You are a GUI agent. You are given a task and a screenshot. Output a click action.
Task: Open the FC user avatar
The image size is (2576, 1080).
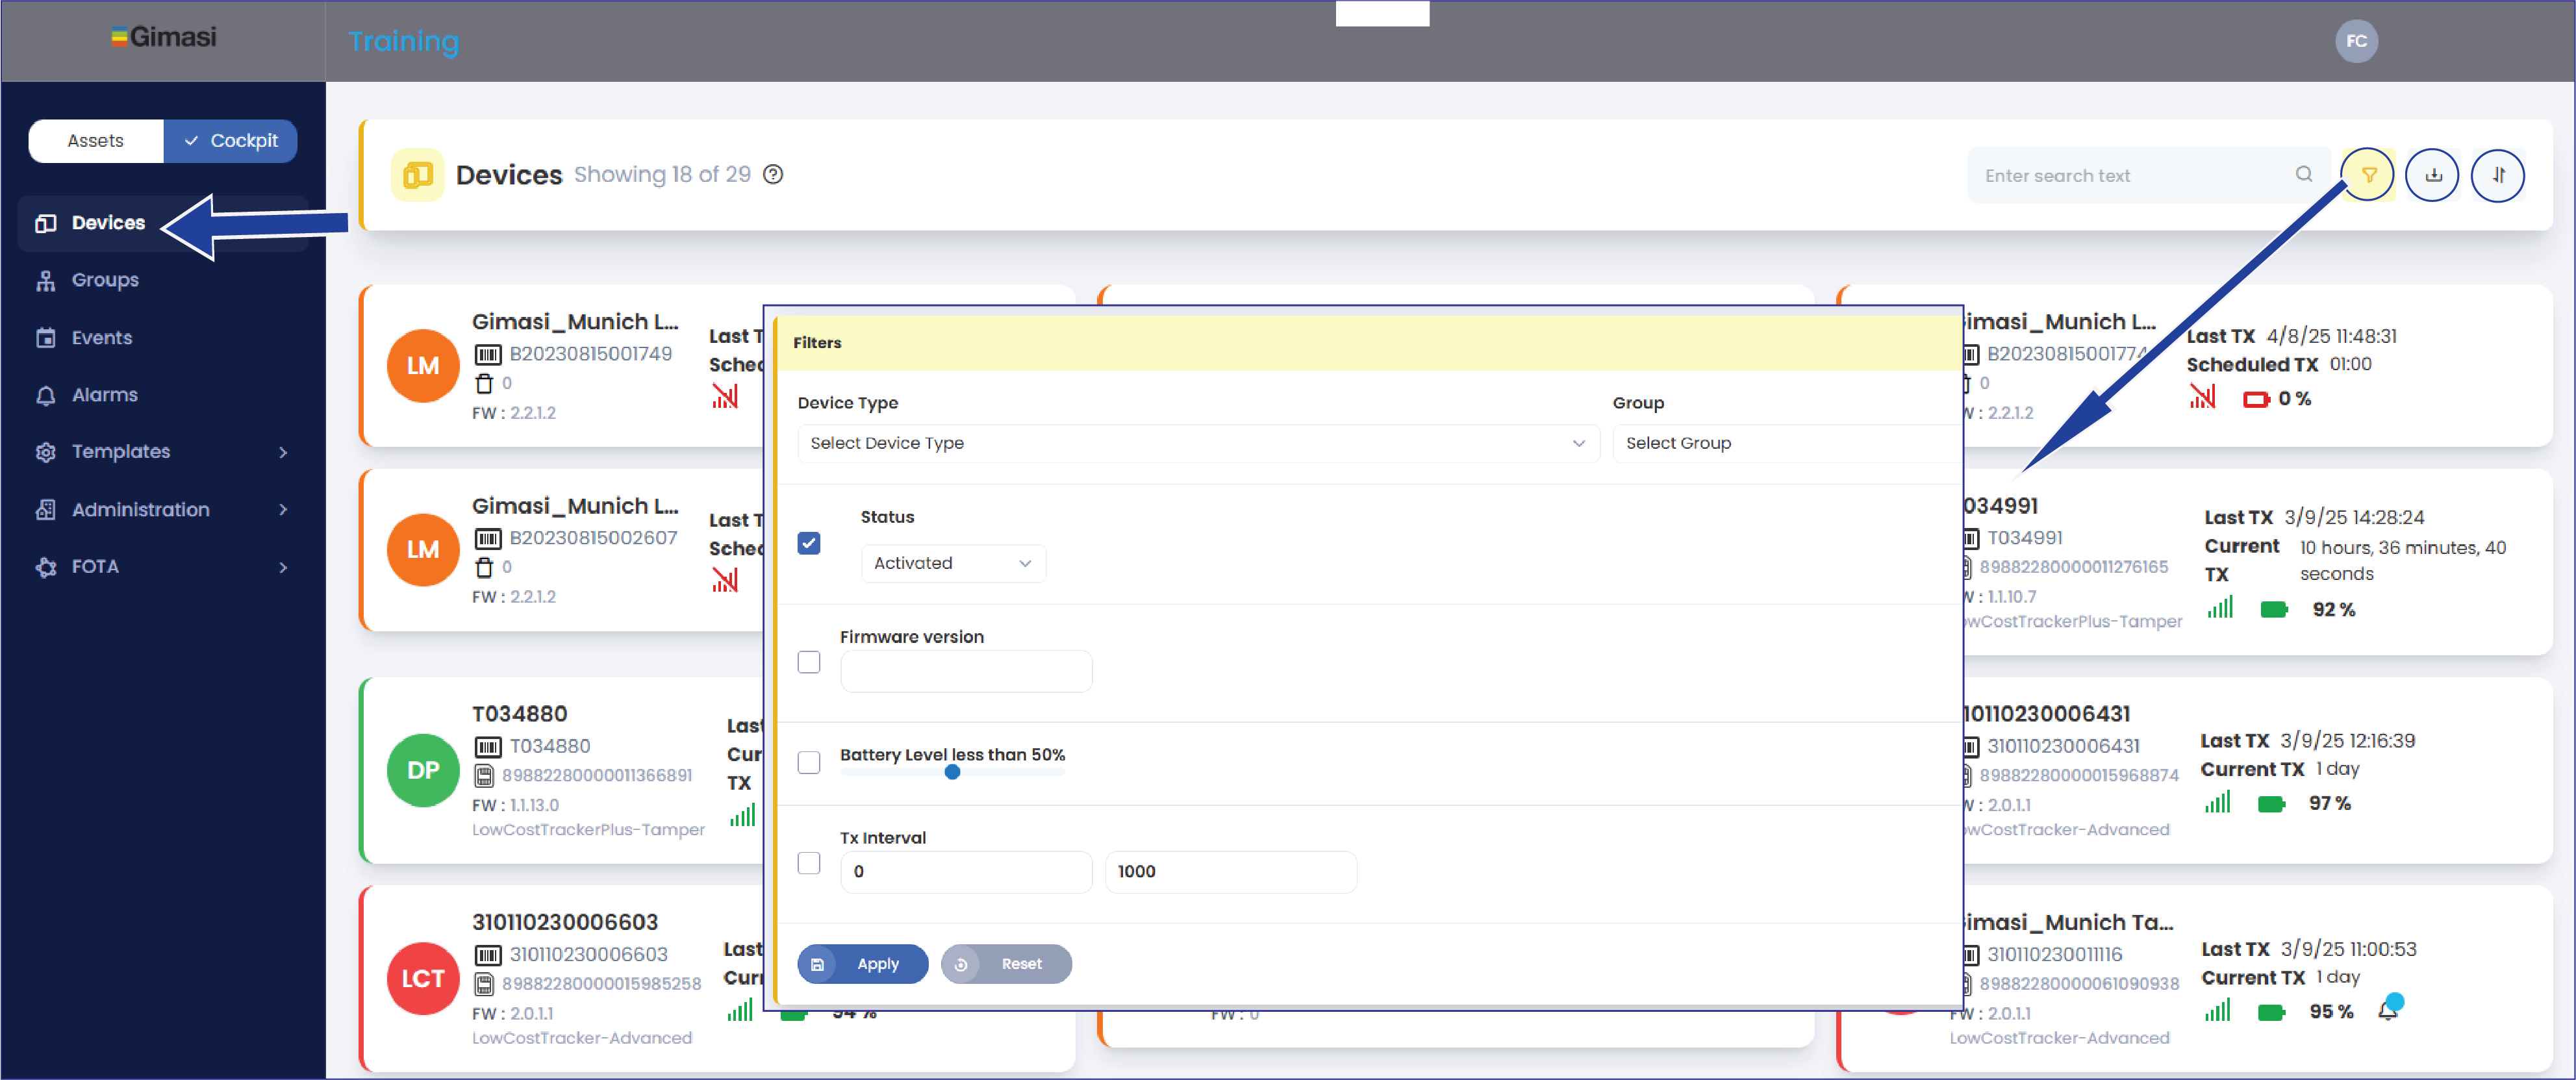[2356, 41]
